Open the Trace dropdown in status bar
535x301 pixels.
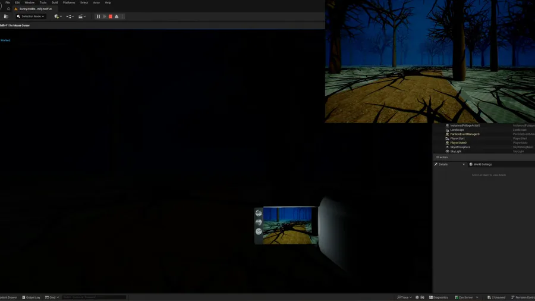pos(404,297)
